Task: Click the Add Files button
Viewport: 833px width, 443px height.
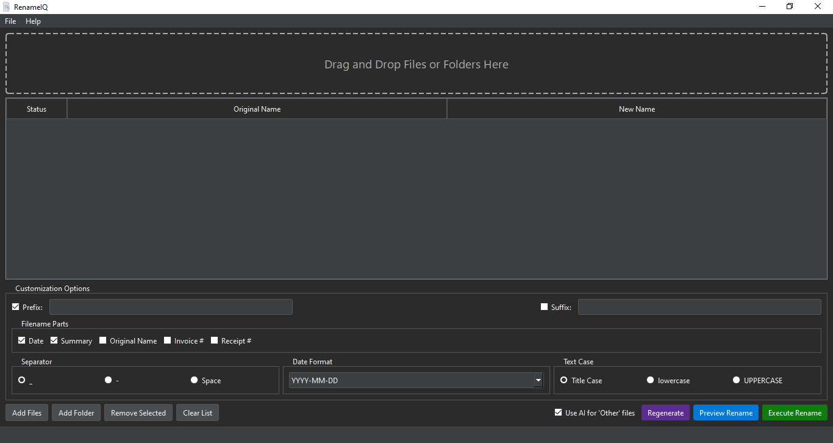Action: click(27, 413)
